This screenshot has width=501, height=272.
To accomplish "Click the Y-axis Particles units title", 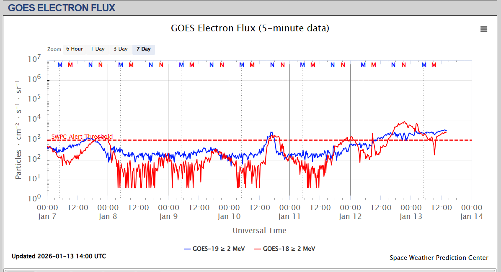I will pyautogui.click(x=18, y=130).
